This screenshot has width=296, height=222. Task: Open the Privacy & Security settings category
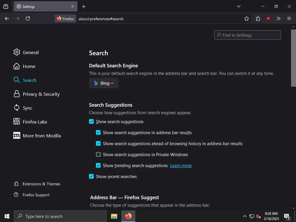41,94
